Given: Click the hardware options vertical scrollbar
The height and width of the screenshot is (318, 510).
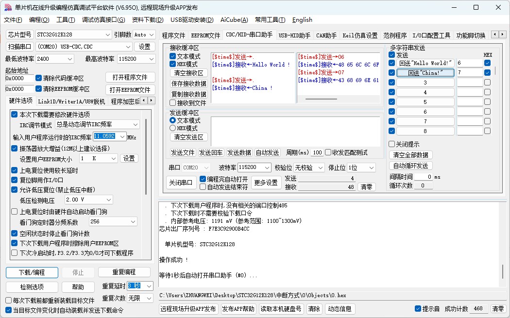Looking at the screenshot, I should [146, 157].
